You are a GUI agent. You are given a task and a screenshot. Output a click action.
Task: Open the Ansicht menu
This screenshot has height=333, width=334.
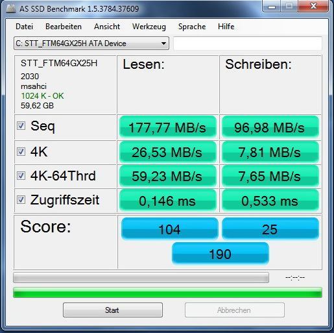tap(107, 27)
